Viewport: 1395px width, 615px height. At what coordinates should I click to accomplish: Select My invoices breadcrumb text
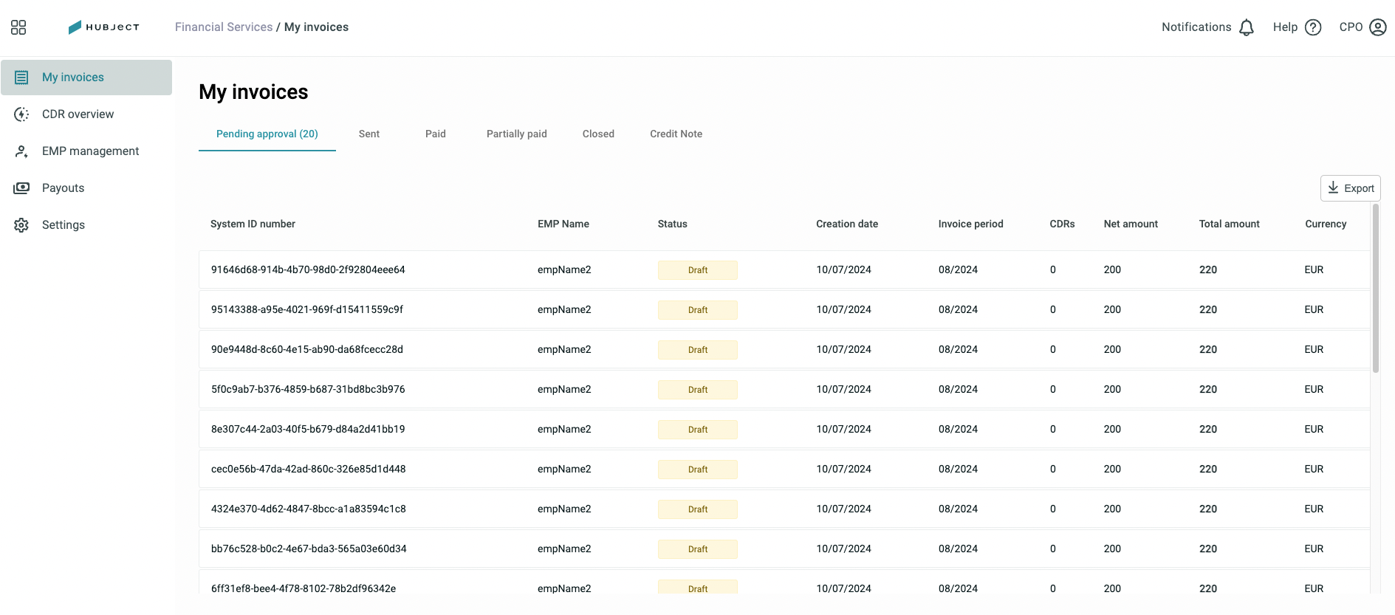pyautogui.click(x=316, y=27)
